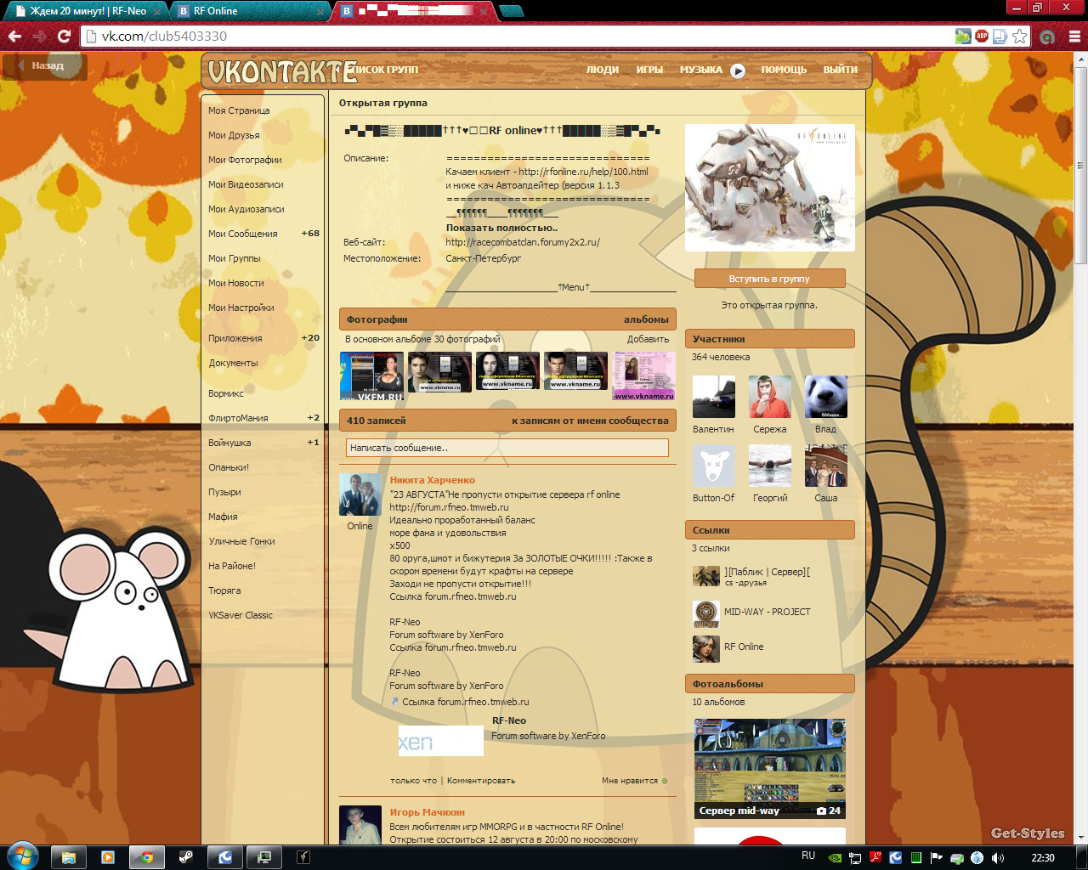Click the green chameleon extension icon
Screen dimensions: 1088x870
[963, 36]
